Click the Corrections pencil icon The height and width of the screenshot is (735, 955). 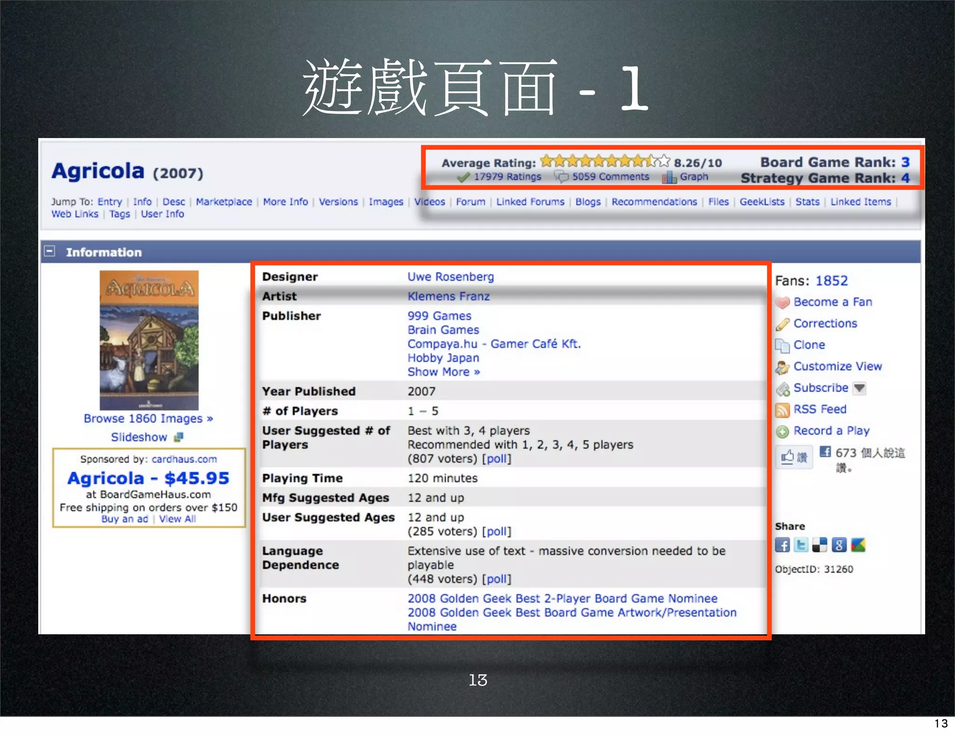[782, 324]
